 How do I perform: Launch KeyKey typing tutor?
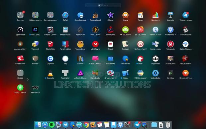(x=170, y=73)
